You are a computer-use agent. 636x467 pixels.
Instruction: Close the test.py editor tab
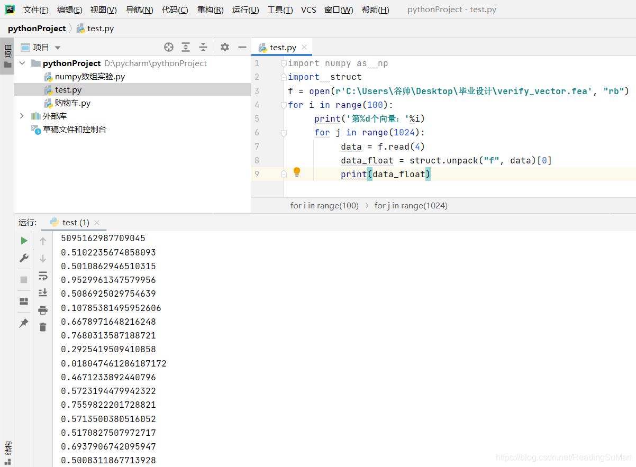(x=304, y=47)
